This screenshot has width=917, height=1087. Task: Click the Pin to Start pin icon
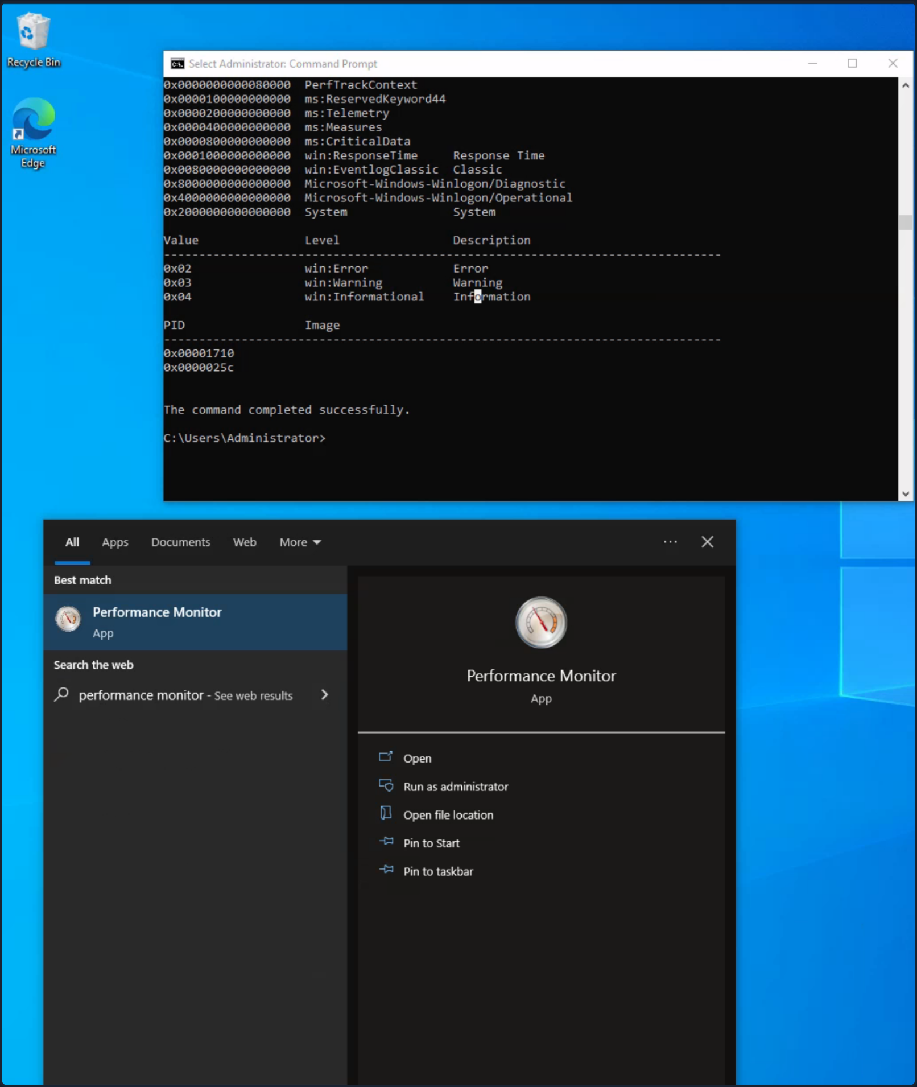(x=387, y=842)
